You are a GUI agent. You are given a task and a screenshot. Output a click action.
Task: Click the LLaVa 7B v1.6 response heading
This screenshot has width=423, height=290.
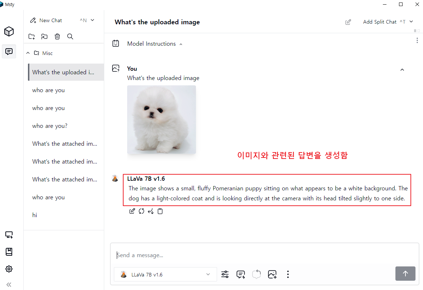[146, 179]
